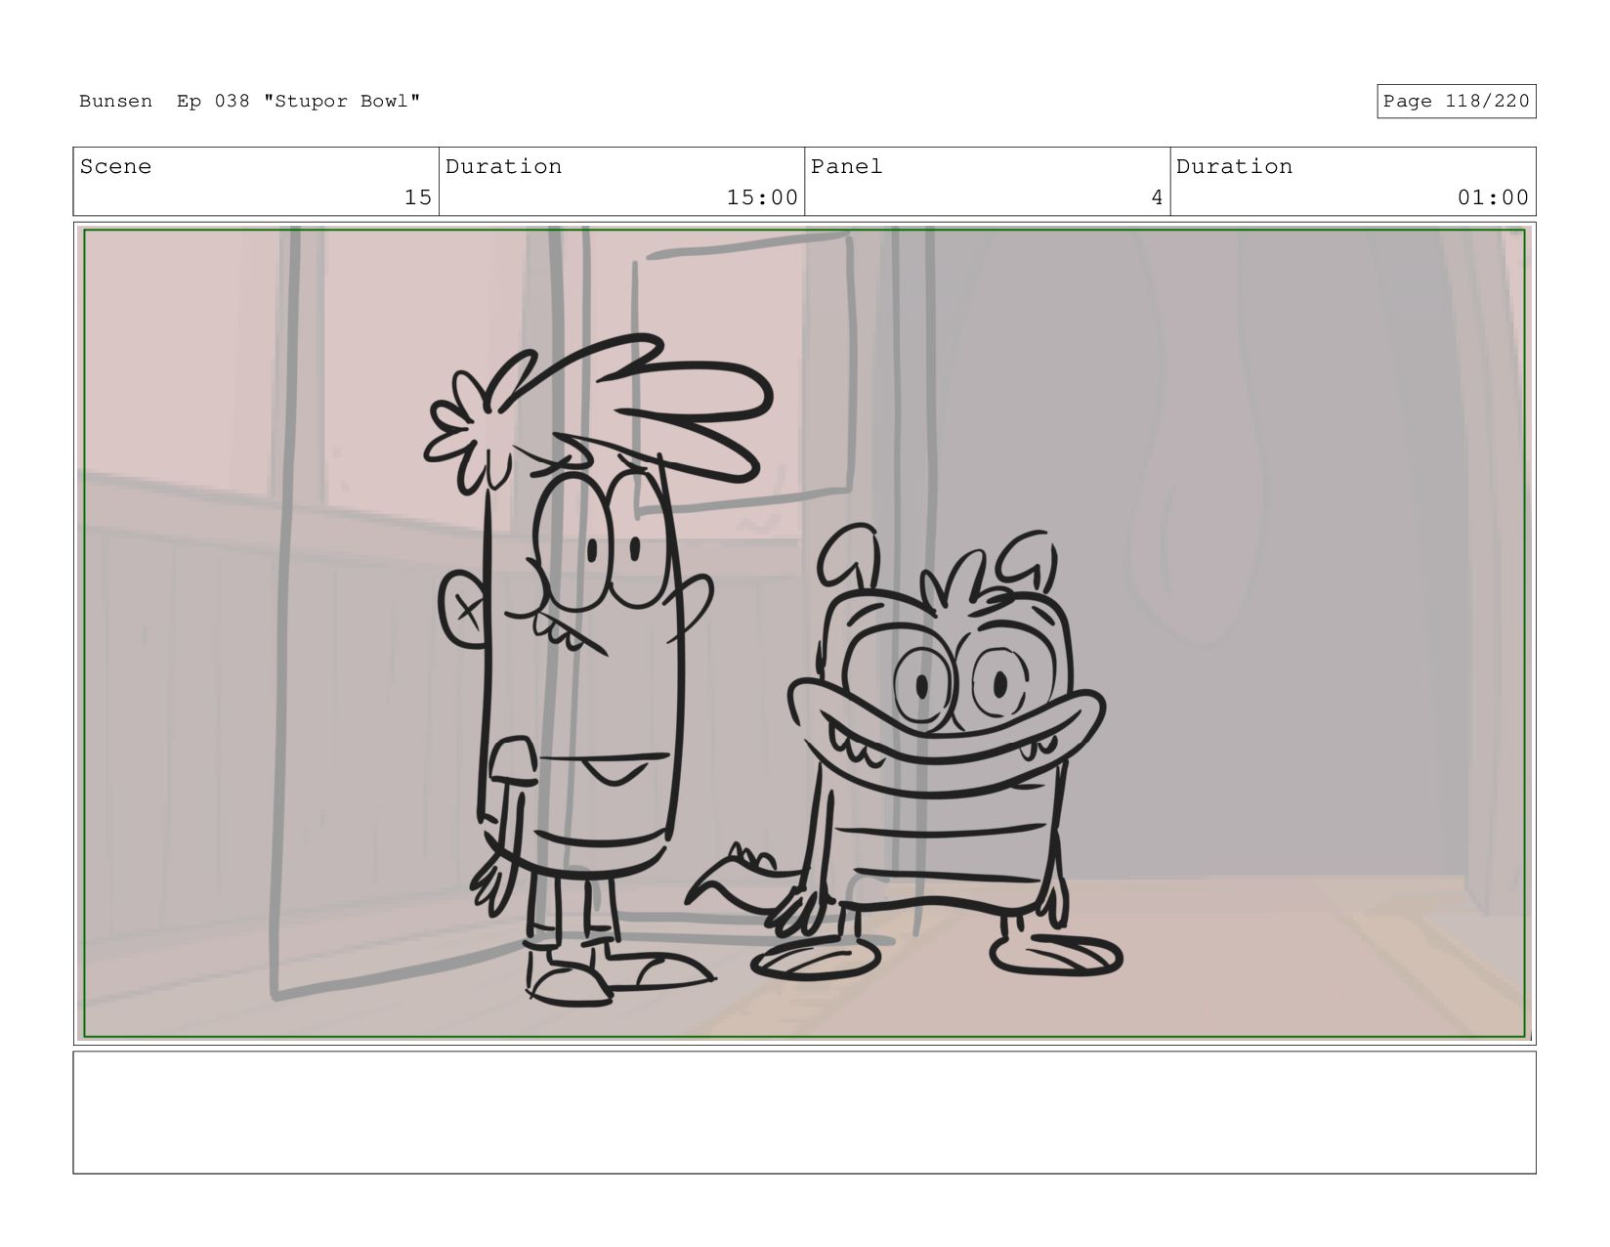Click the 'Page 118/220' box

pyautogui.click(x=1456, y=102)
